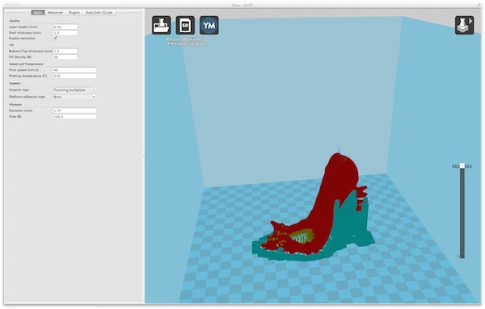Click the Bottom/Top thickness input field
This screenshot has width=485, height=309.
tap(65, 51)
